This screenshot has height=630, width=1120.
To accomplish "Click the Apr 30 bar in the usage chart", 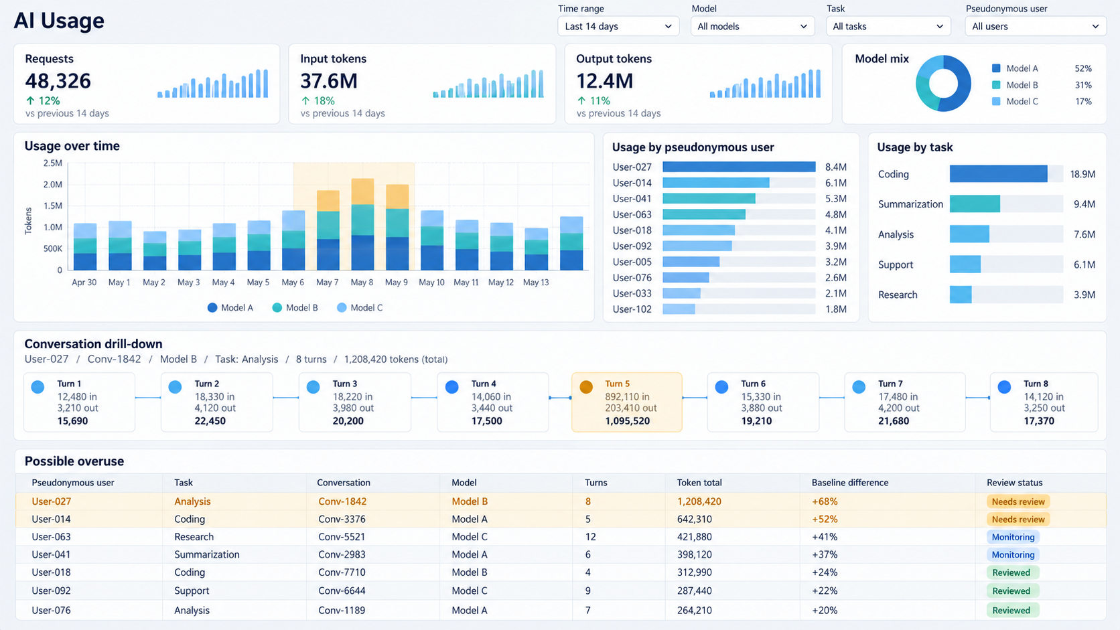I will click(x=85, y=246).
